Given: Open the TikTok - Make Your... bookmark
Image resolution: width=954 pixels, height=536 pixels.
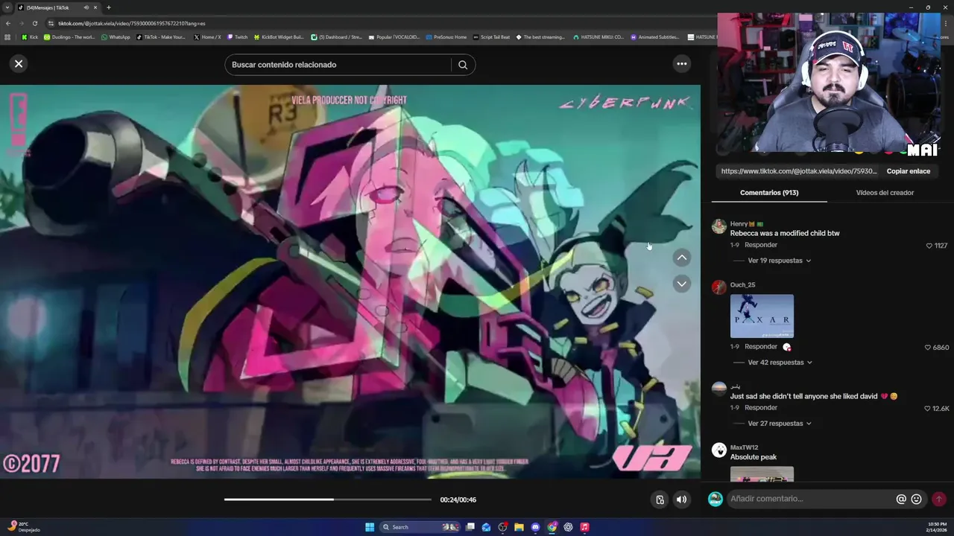Looking at the screenshot, I should pyautogui.click(x=161, y=37).
